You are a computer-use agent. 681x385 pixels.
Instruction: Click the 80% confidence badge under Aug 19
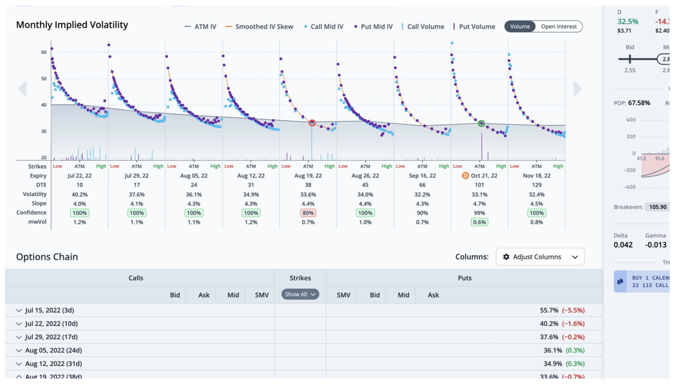pos(308,213)
